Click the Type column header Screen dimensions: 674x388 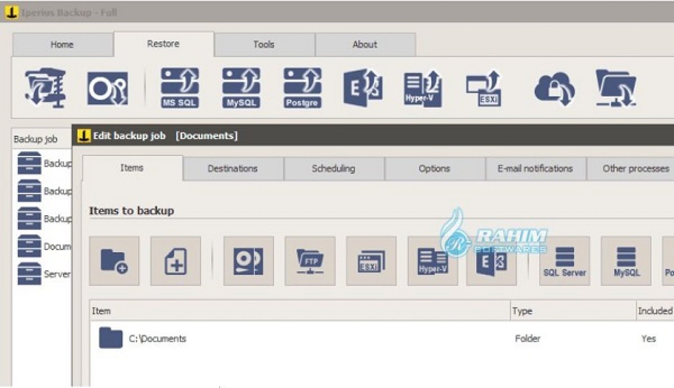pos(522,311)
